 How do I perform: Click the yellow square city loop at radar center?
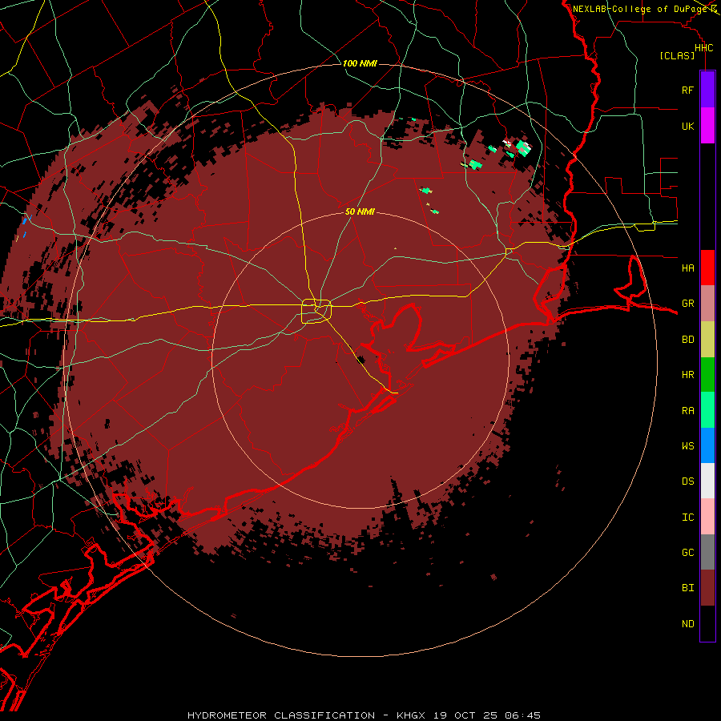click(316, 312)
